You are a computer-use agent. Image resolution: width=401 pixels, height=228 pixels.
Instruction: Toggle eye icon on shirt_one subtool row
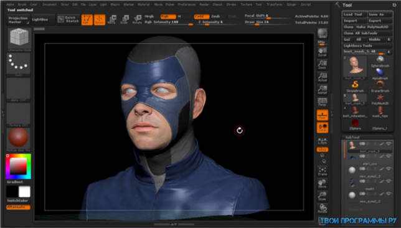389,156
